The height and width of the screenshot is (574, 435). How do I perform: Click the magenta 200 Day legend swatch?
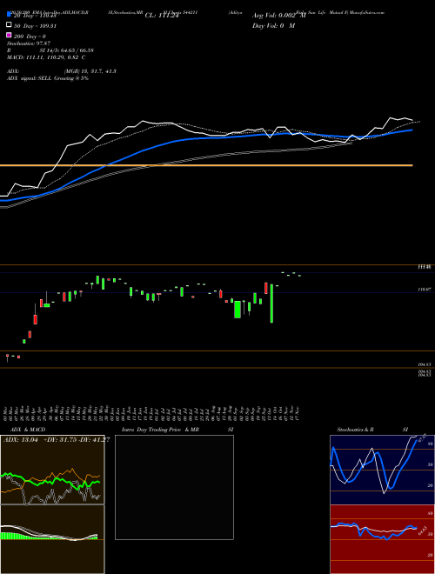point(9,35)
